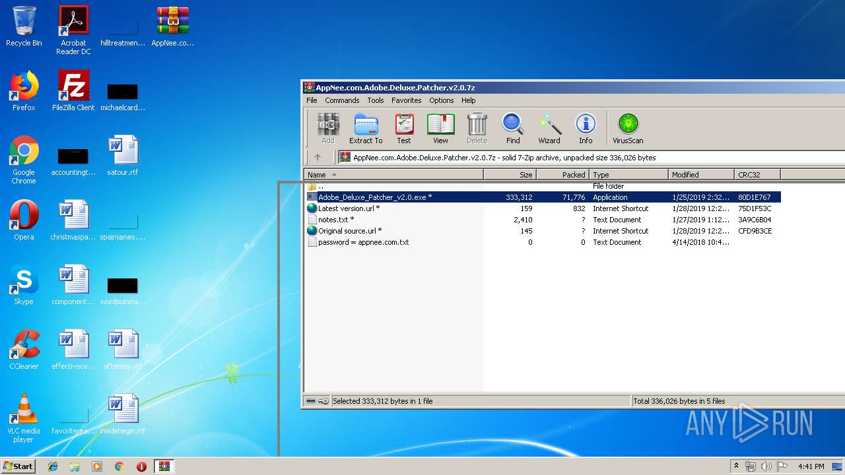Image resolution: width=845 pixels, height=475 pixels.
Task: Click the Add toolbar icon in WinRAR
Action: tap(328, 129)
